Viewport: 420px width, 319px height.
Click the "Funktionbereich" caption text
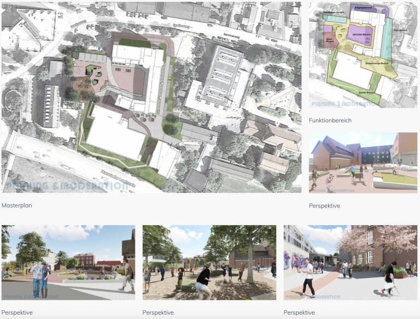click(330, 120)
